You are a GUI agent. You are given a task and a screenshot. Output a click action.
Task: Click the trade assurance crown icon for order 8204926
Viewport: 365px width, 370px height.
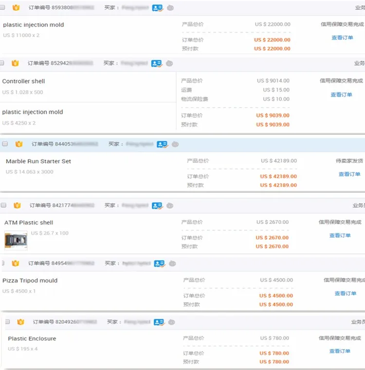[x=21, y=322]
